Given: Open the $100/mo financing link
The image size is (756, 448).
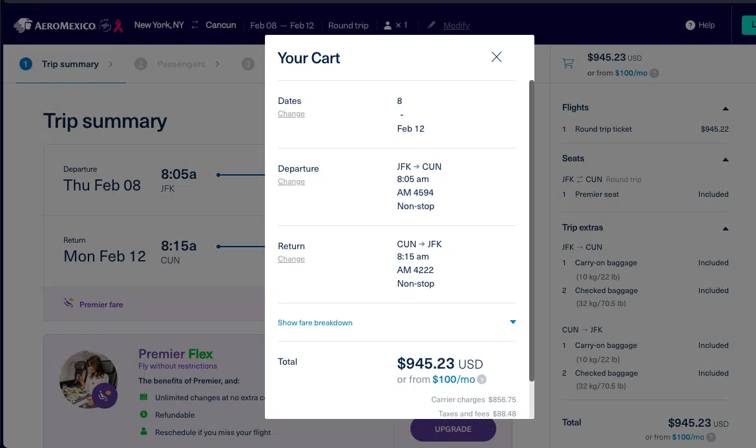Looking at the screenshot, I should coord(452,380).
